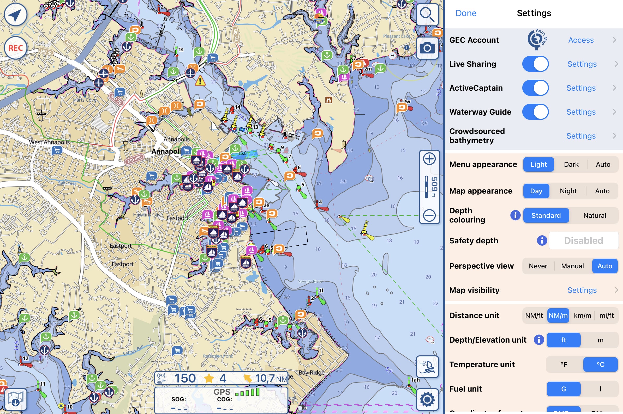623x414 pixels.
Task: Select Natural depth colouring
Action: [x=595, y=215]
